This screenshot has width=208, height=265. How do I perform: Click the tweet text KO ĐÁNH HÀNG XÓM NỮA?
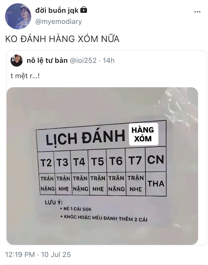click(63, 39)
